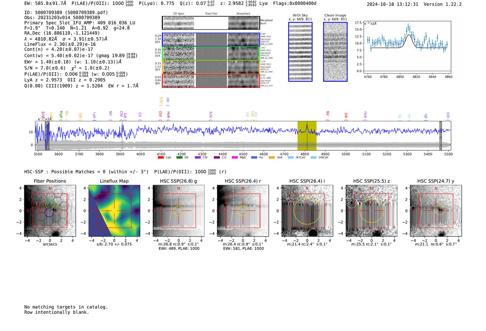Click 'No matching targets in catalog.' text
The height and width of the screenshot is (331, 486).
point(66,307)
